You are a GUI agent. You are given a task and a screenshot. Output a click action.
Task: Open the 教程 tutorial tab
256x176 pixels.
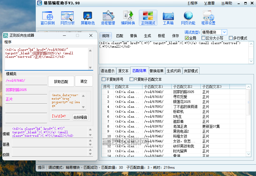tap(161, 36)
